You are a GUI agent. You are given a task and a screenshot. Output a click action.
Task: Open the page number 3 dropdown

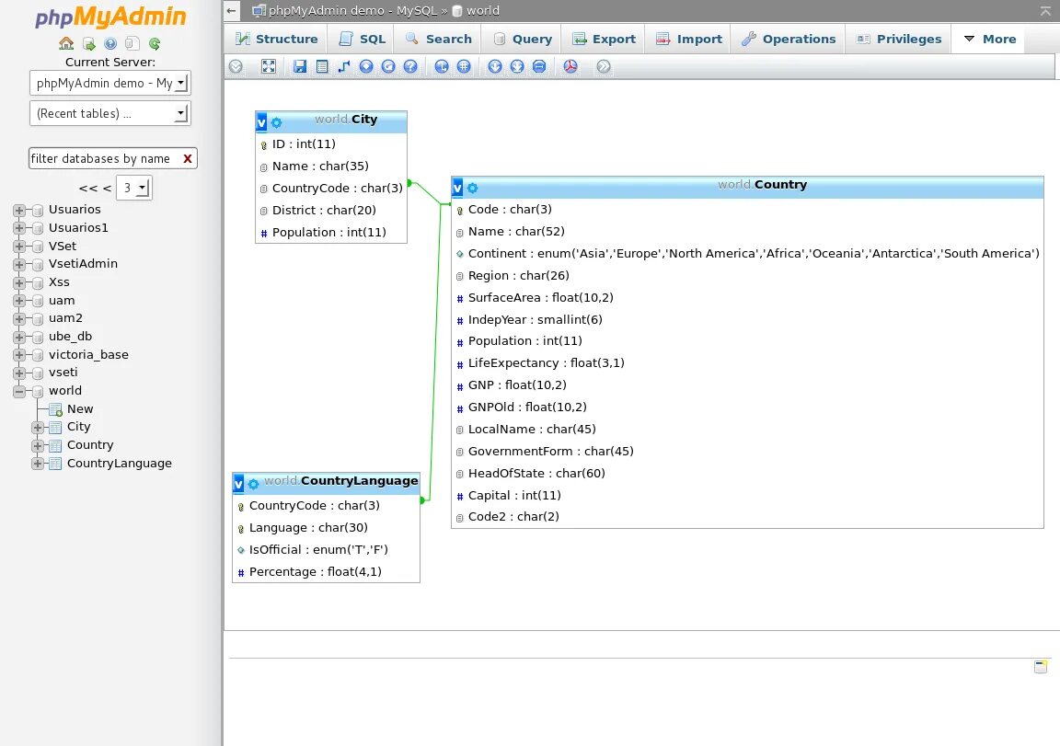[x=133, y=188]
